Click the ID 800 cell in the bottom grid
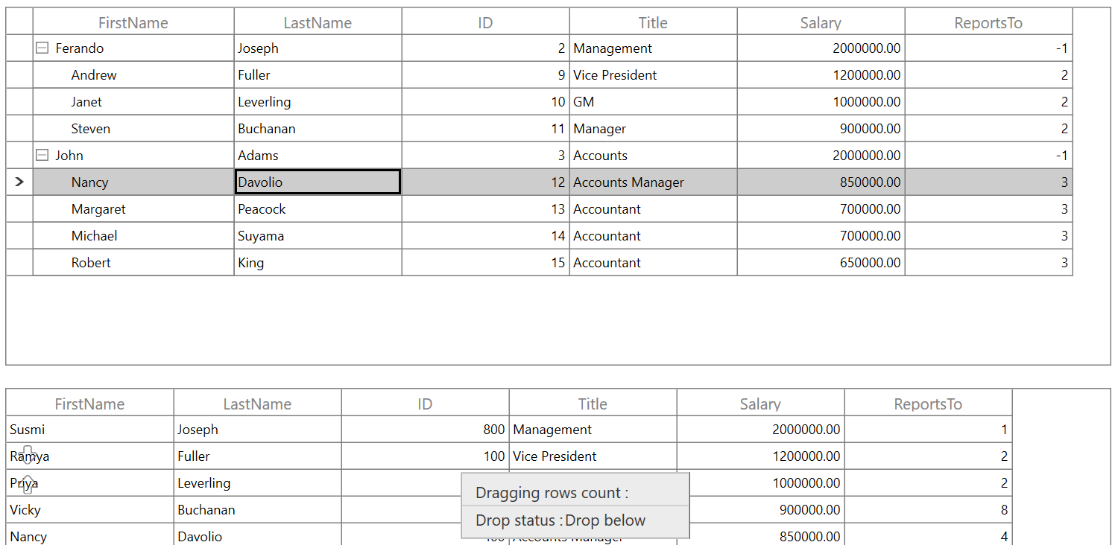The image size is (1118, 545). coord(426,430)
